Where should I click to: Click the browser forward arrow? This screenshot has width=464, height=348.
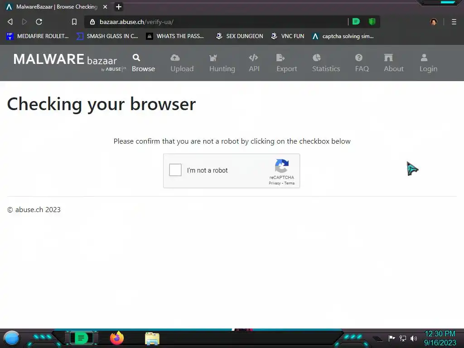24,22
